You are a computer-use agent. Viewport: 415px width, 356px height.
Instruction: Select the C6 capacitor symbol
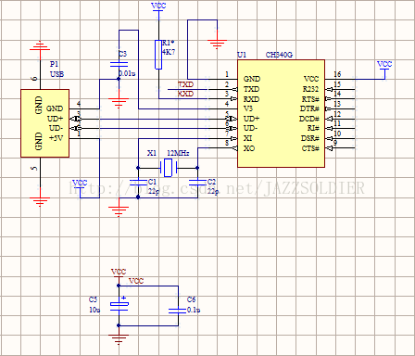pyautogui.click(x=178, y=311)
